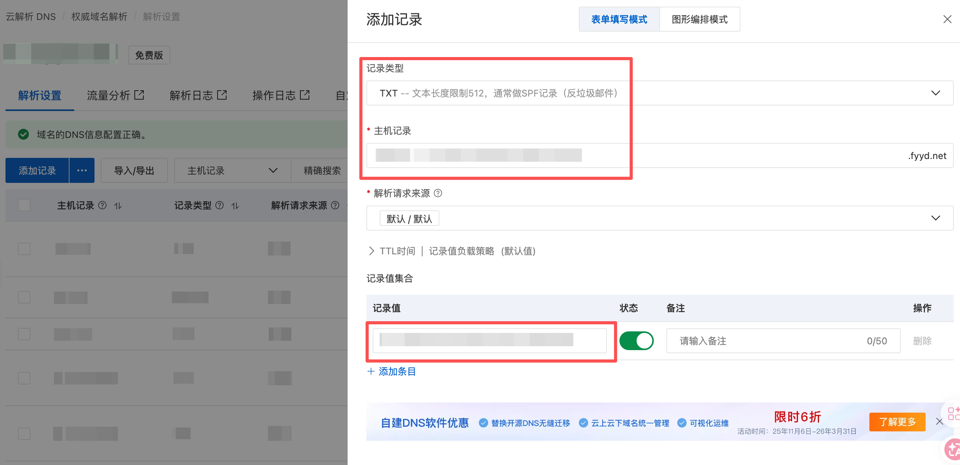
Task: Click the 请输入备注 field
Action: coord(783,341)
